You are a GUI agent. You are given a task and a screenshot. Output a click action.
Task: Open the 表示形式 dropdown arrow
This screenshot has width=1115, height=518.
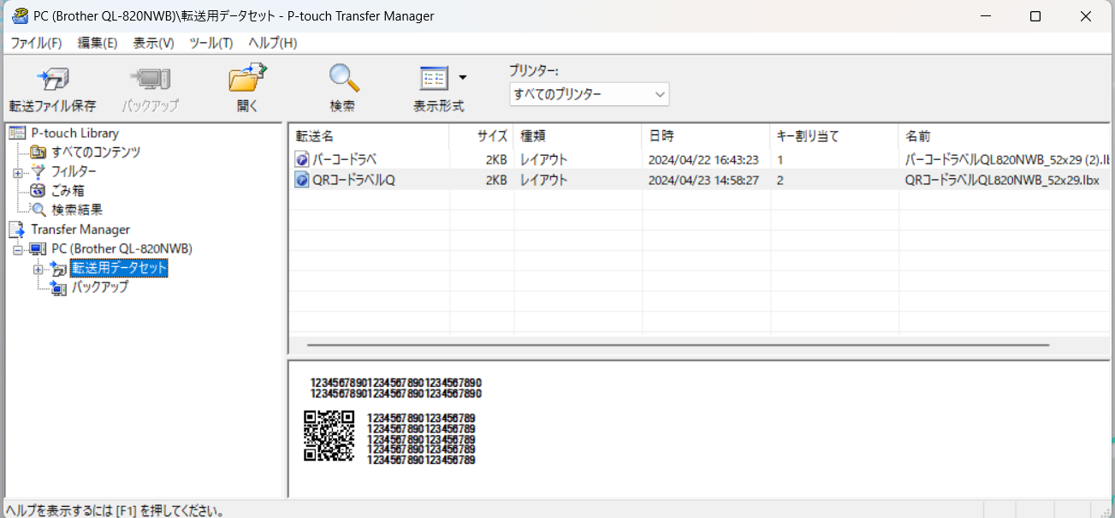pyautogui.click(x=463, y=78)
